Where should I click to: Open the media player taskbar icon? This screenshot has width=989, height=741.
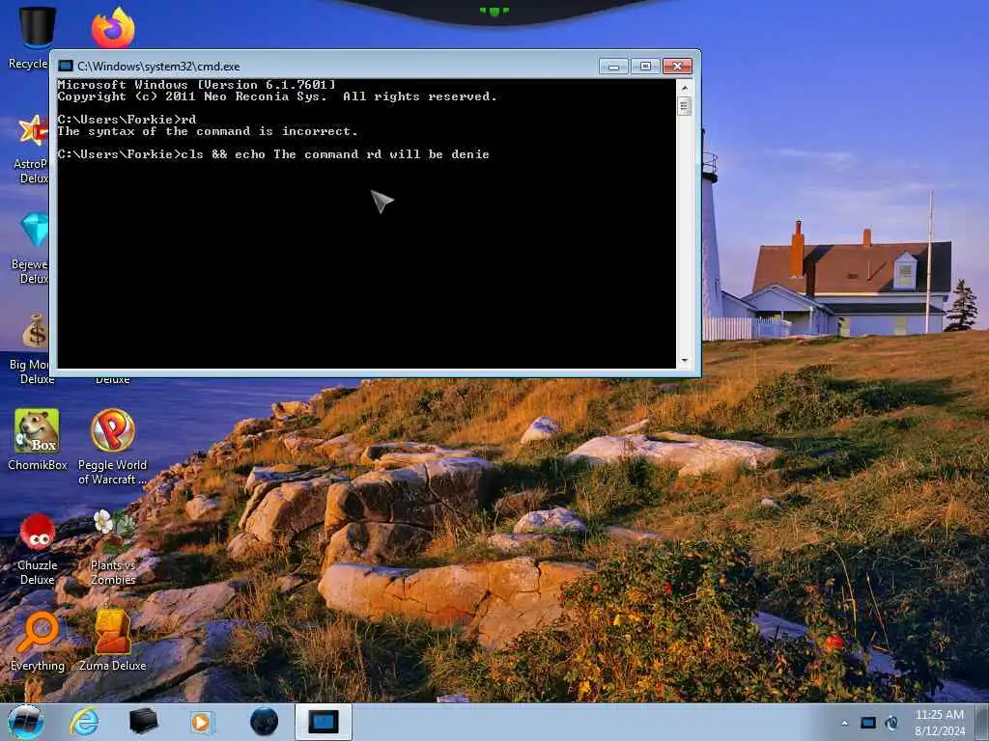click(202, 722)
